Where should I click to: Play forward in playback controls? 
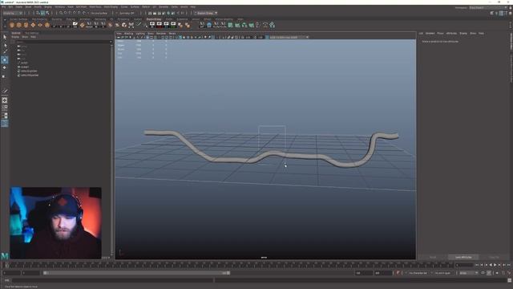tap(495, 265)
